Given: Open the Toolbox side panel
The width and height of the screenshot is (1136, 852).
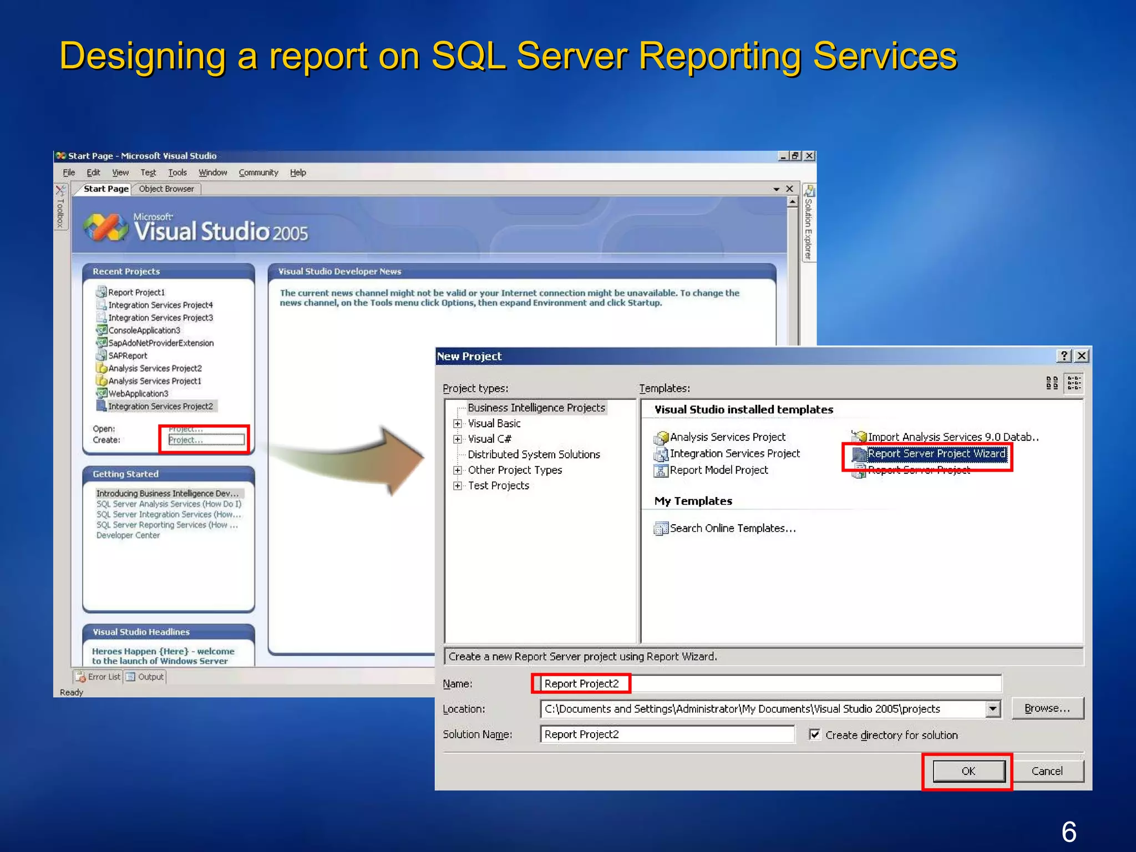Looking at the screenshot, I should point(60,207).
